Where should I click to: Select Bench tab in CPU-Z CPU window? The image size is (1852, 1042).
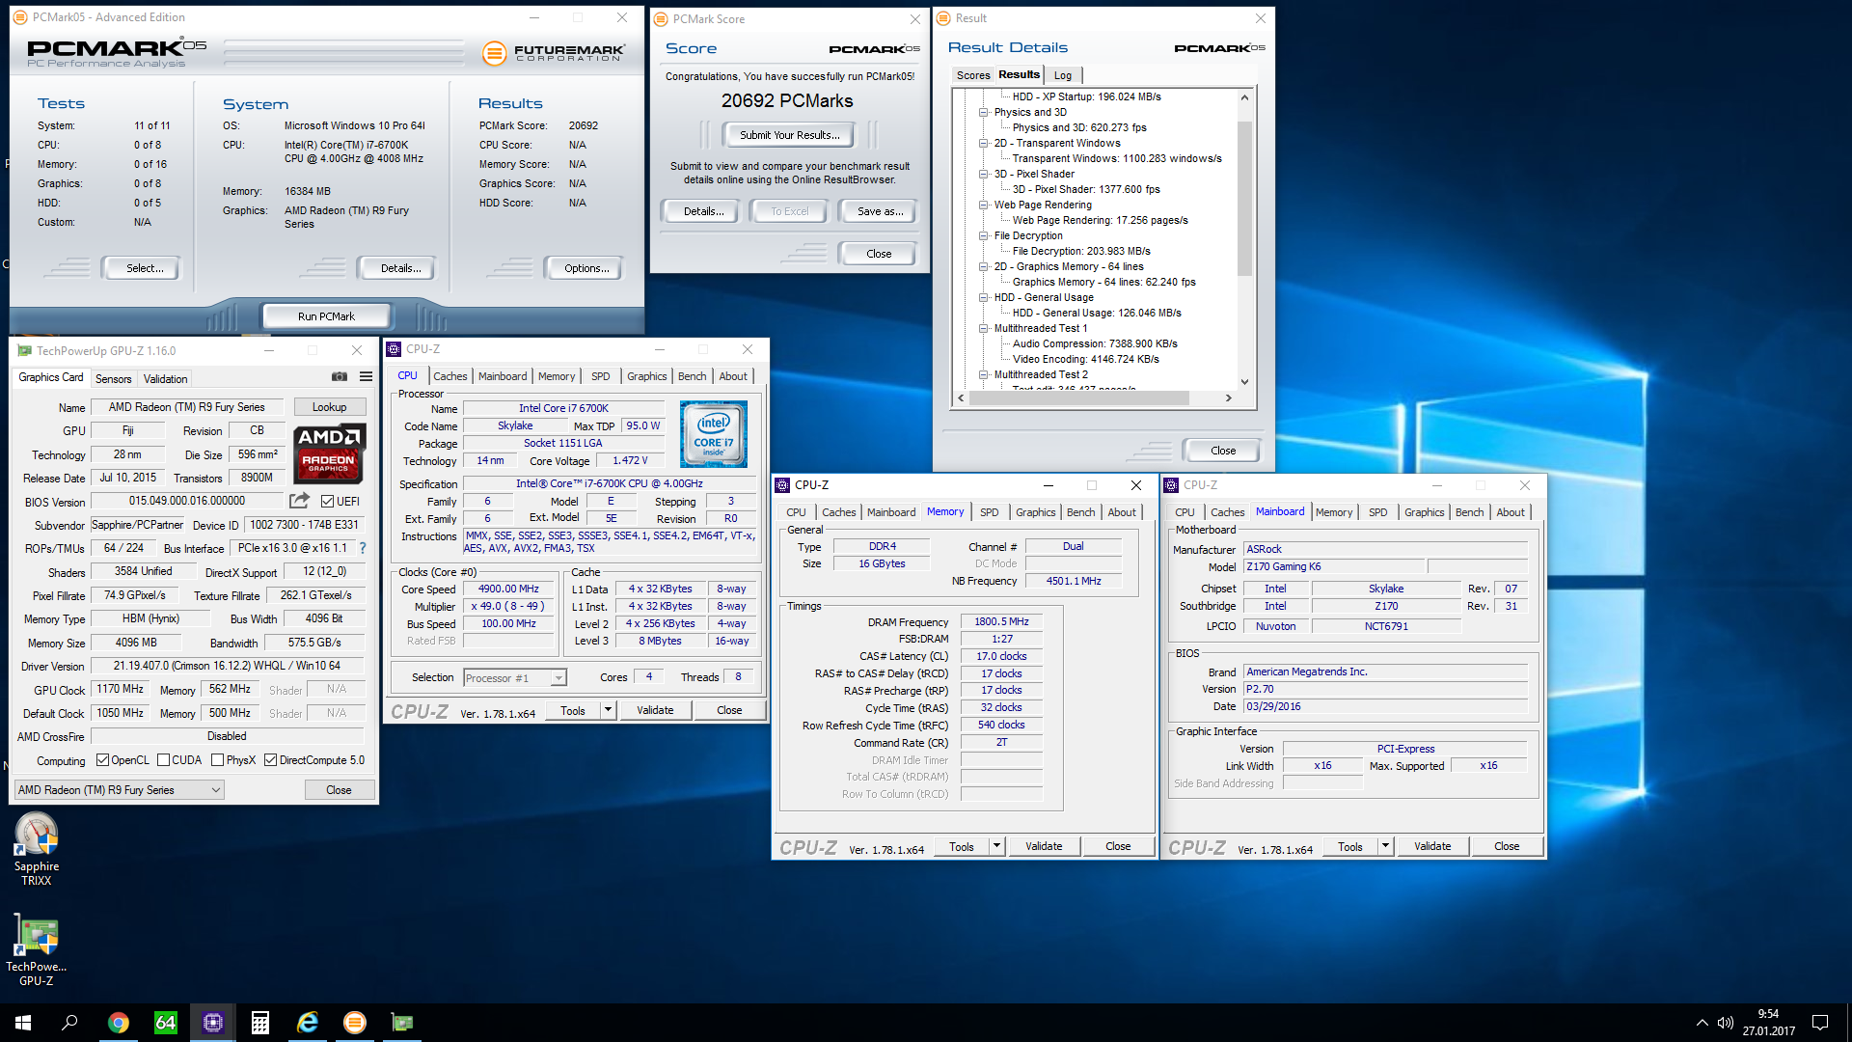coord(692,376)
